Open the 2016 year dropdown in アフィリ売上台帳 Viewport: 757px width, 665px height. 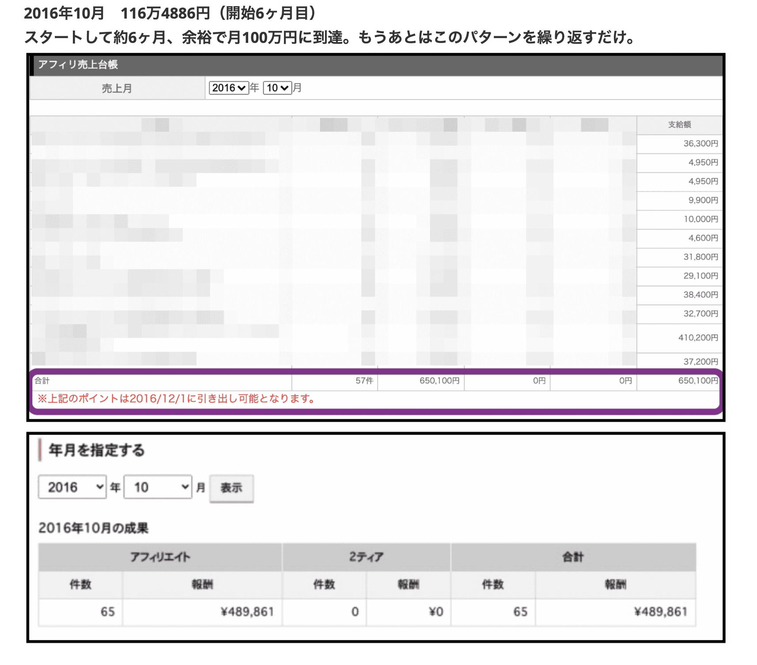point(228,88)
